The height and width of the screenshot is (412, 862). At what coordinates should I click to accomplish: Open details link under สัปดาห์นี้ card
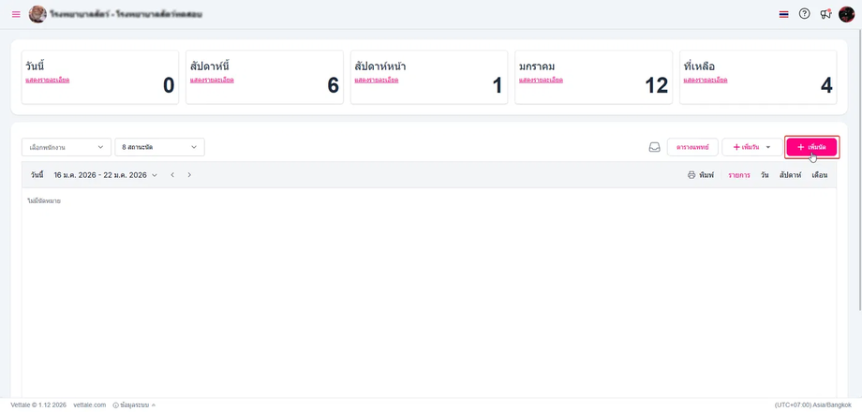coord(212,81)
